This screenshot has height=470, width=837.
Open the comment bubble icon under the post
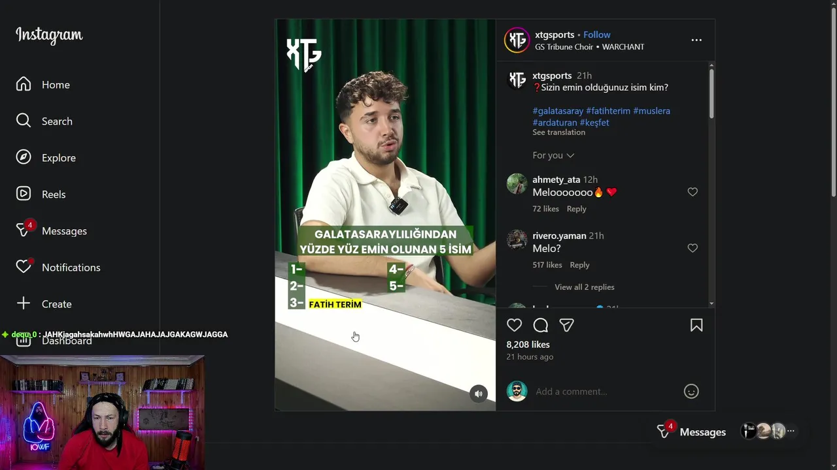[x=541, y=325]
